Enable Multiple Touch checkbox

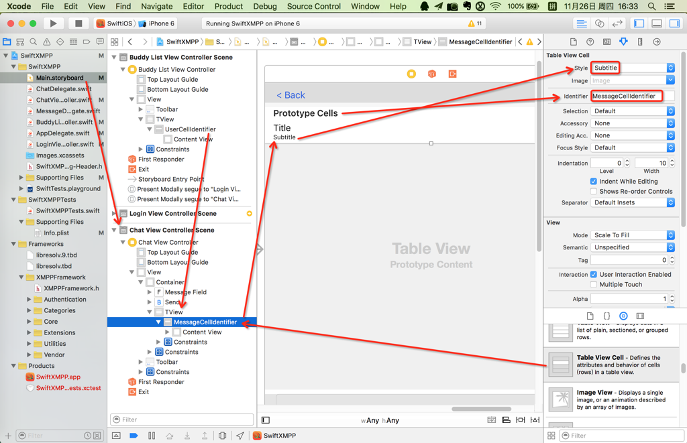(x=593, y=285)
